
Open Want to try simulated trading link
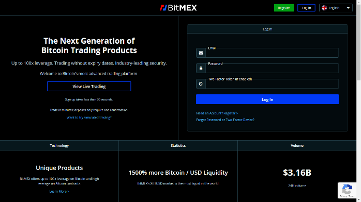pos(89,117)
